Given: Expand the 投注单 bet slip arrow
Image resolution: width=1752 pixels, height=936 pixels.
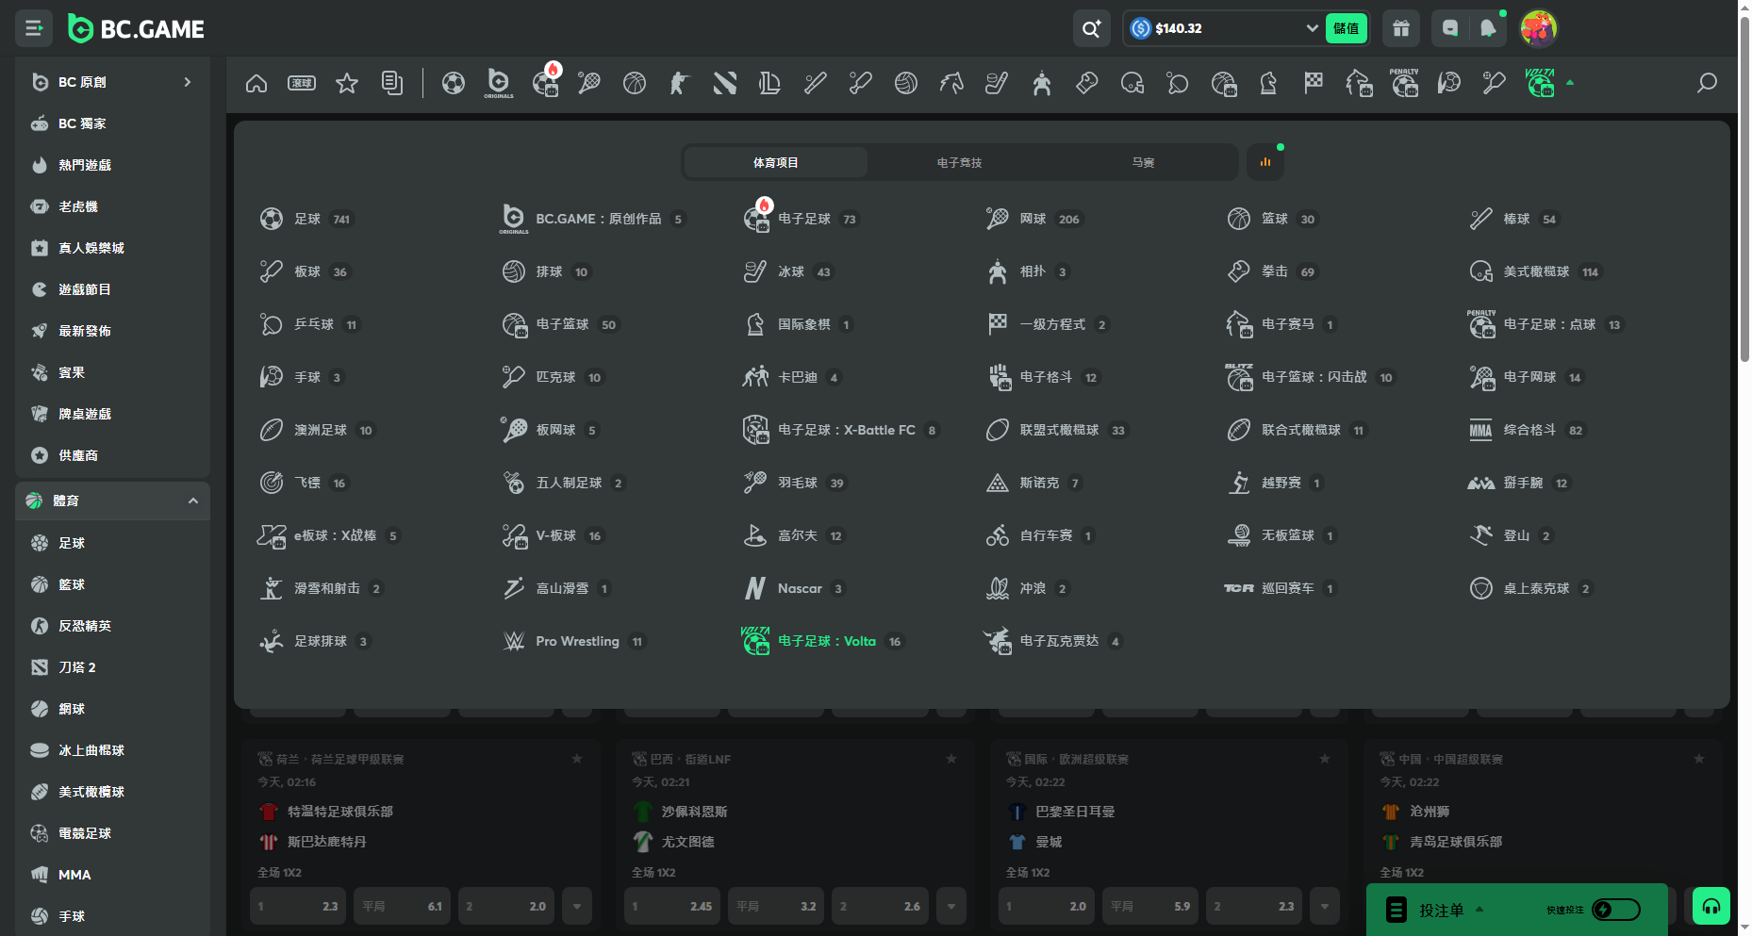Looking at the screenshot, I should click(x=1479, y=910).
